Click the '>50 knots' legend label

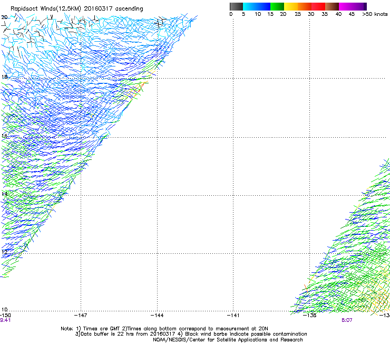coord(375,14)
